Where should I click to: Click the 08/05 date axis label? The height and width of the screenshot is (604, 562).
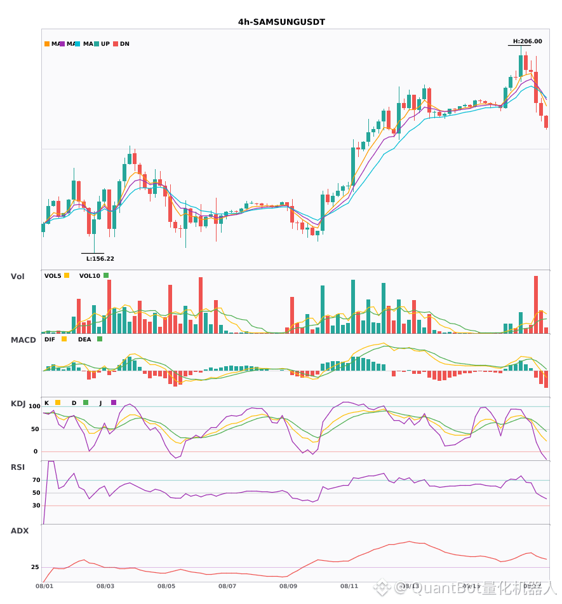[x=166, y=586]
